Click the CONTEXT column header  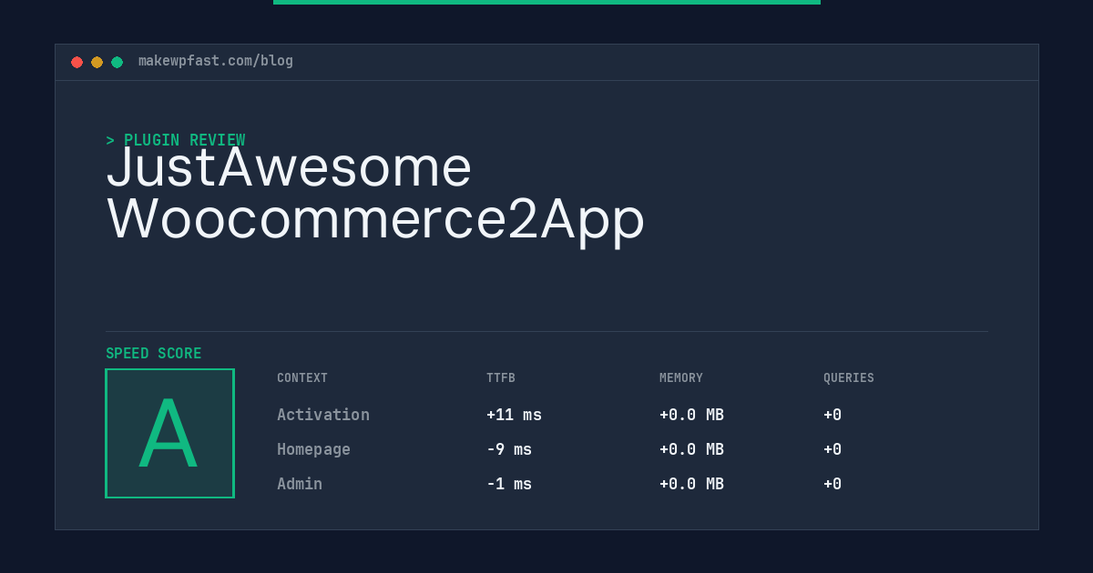tap(302, 378)
